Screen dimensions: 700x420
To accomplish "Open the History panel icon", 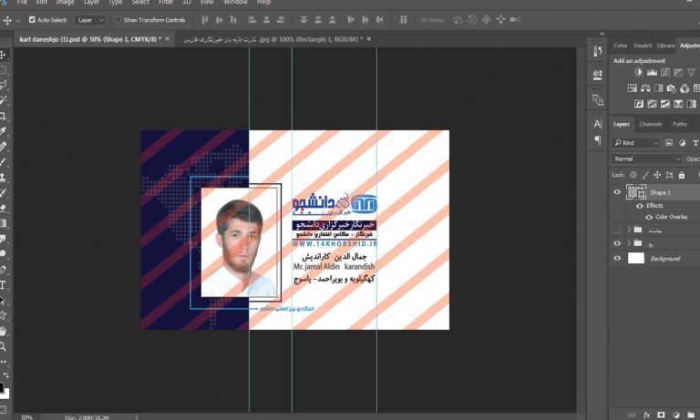I will tap(598, 51).
